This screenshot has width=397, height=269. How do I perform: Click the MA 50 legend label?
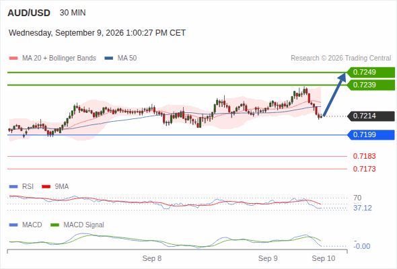click(127, 59)
